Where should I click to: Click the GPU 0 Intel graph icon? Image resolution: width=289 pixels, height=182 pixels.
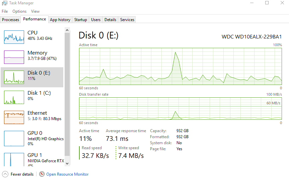tap(14, 138)
